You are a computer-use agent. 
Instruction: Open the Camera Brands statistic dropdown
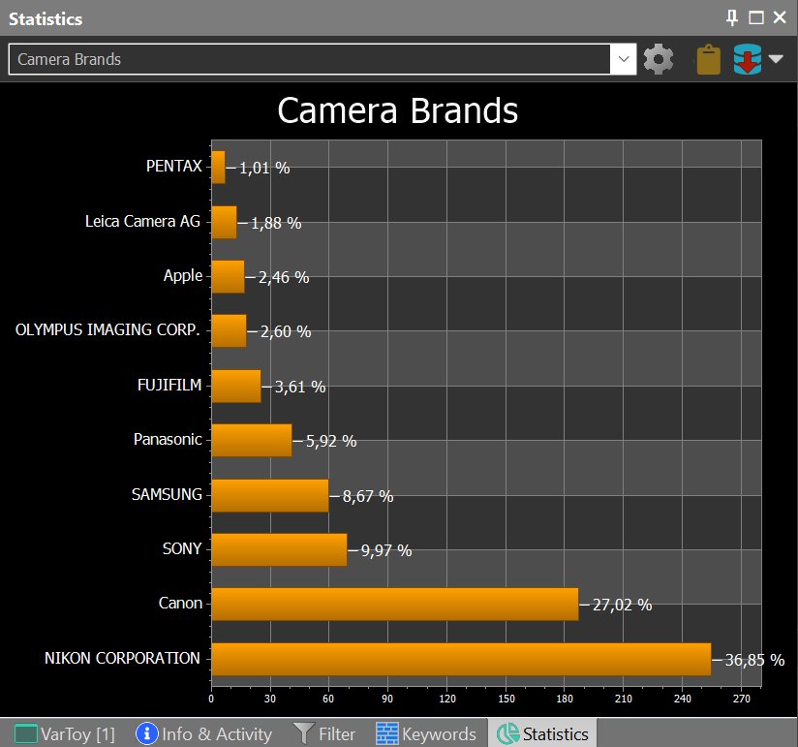coord(624,58)
